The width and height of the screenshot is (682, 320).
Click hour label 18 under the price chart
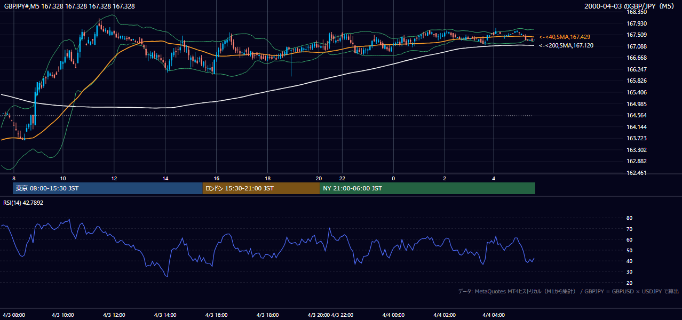pos(268,178)
